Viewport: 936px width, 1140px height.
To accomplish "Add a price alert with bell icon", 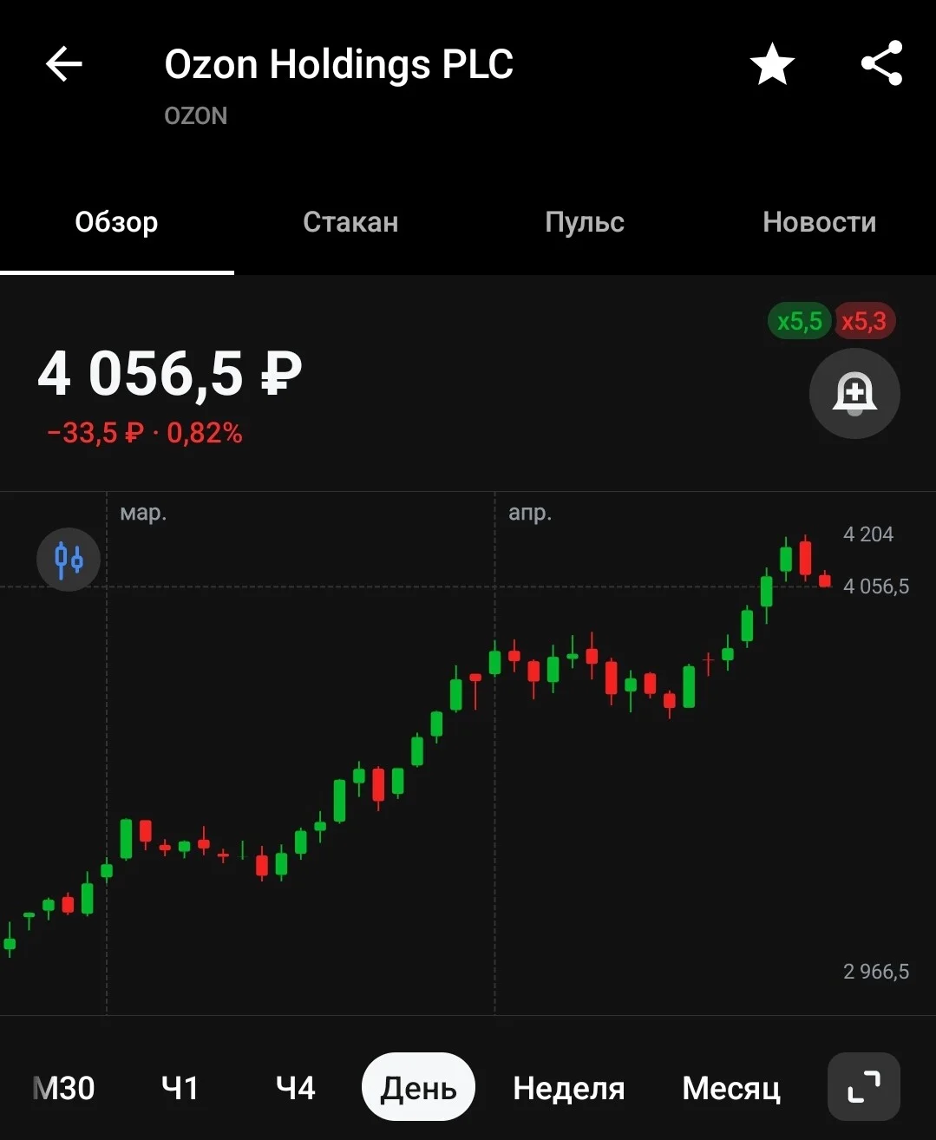I will (x=854, y=393).
